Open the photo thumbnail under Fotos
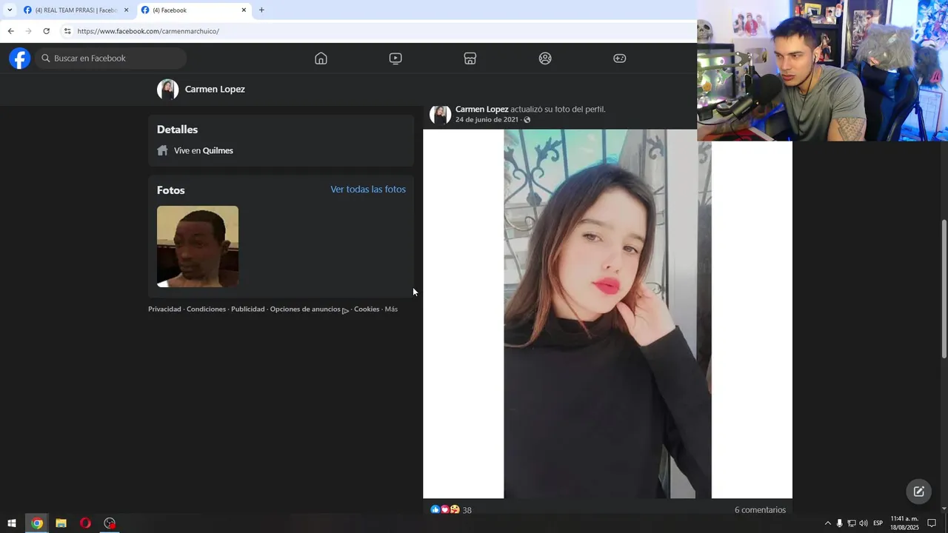The height and width of the screenshot is (533, 948). (x=198, y=247)
